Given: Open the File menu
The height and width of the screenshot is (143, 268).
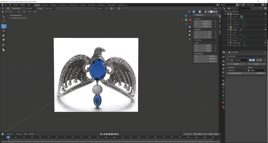Looking at the screenshot, I should point(6,5).
